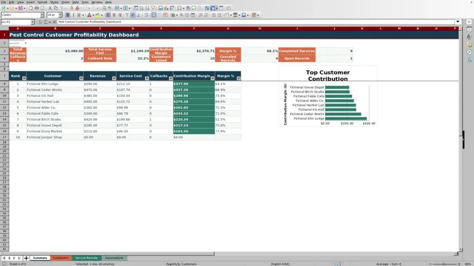474x266 pixels.
Task: Open the Margin % column filter dropdown
Action: click(x=238, y=78)
